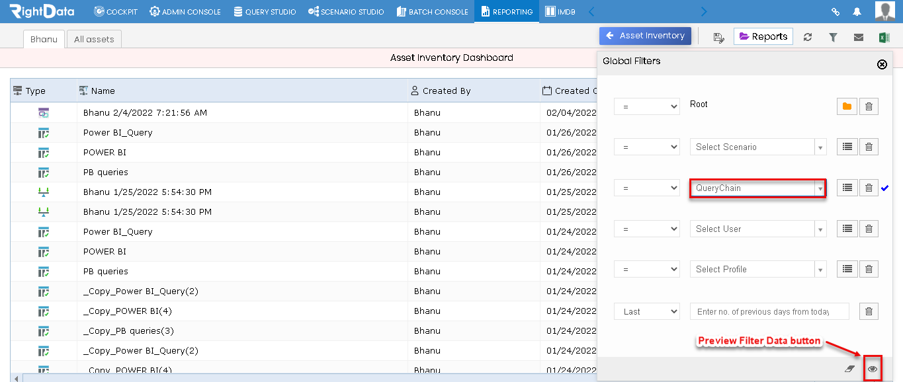The height and width of the screenshot is (382, 903).
Task: Sort by the Created By column header
Action: [x=474, y=91]
